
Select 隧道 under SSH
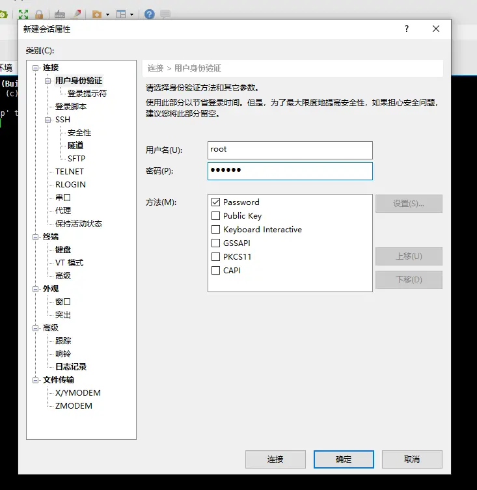click(x=75, y=146)
